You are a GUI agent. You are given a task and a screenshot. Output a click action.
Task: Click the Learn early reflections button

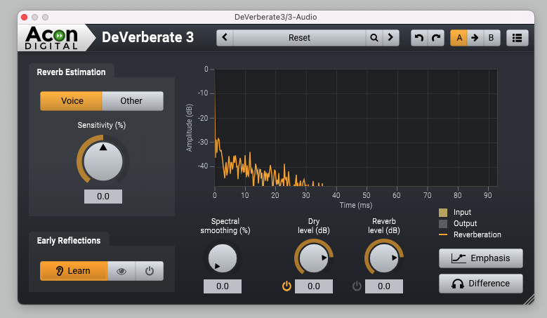[74, 271]
